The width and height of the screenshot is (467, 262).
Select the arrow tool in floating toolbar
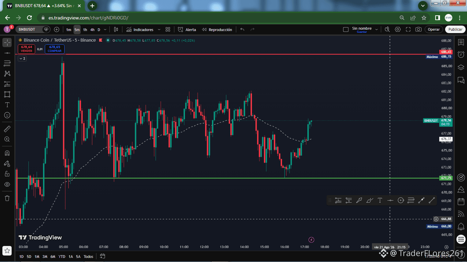359,201
